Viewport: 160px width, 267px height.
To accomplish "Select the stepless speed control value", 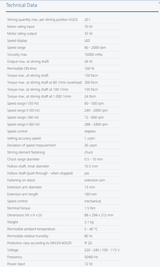I will [90, 132].
